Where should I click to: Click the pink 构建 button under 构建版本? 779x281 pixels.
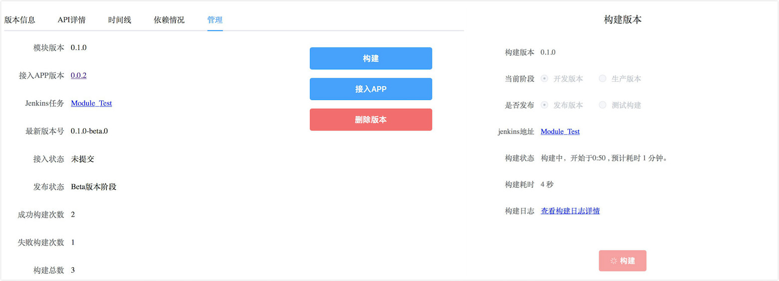point(622,261)
